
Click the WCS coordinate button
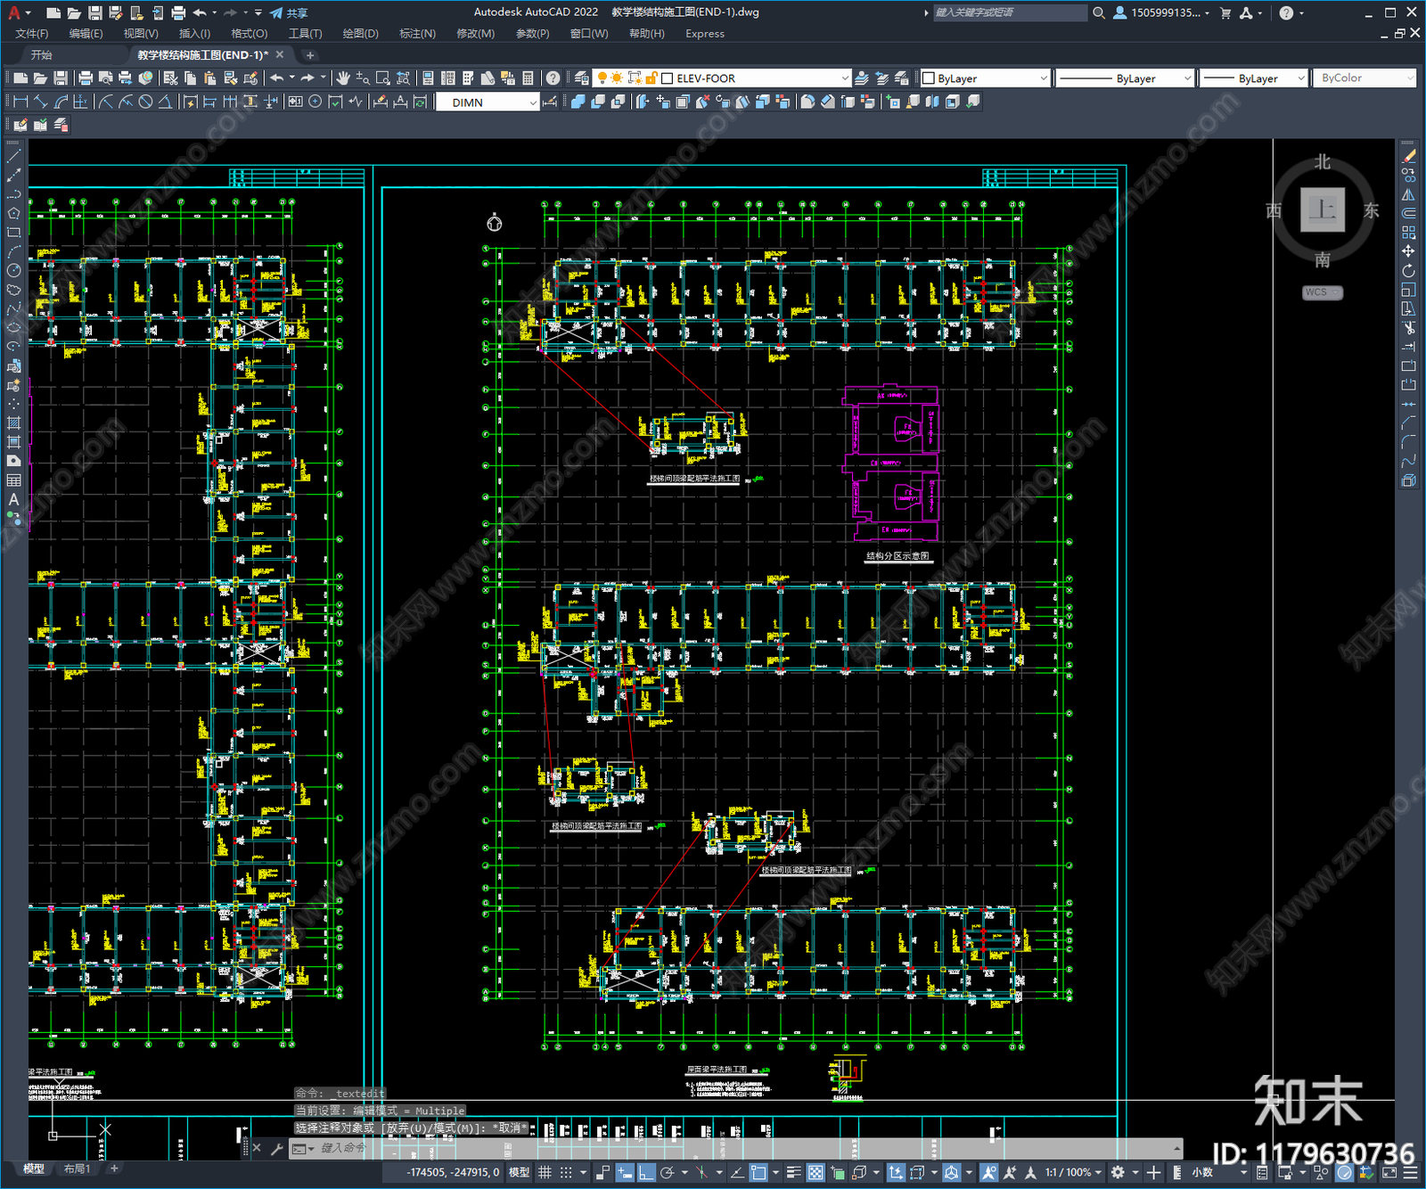coord(1322,292)
